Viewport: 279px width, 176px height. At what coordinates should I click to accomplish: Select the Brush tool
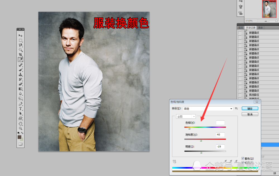point(20,70)
